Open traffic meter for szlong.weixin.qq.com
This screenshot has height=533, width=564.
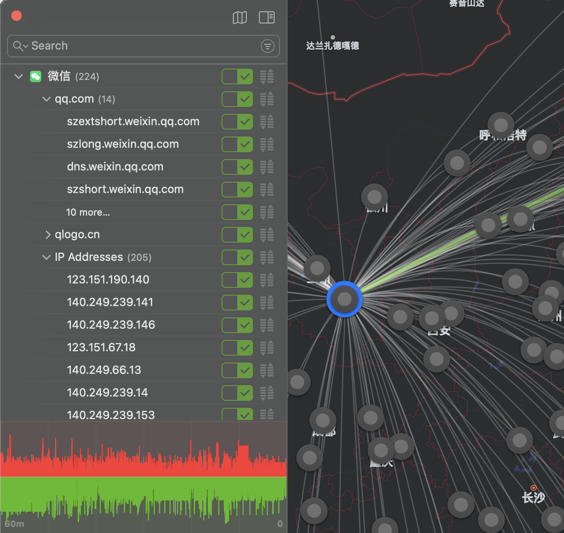pos(267,144)
